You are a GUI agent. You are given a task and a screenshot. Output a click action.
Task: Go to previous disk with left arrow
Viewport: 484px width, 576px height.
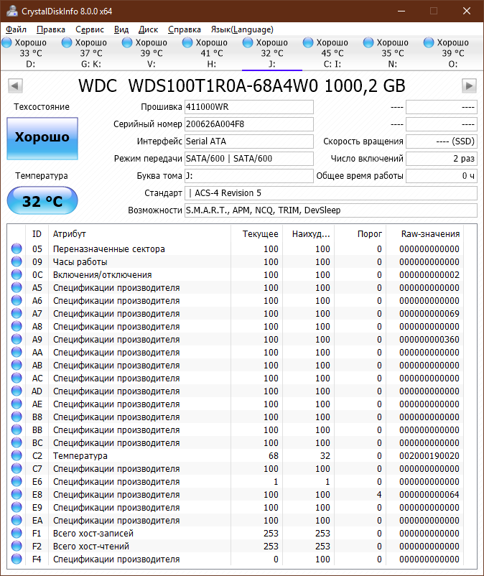click(x=15, y=86)
